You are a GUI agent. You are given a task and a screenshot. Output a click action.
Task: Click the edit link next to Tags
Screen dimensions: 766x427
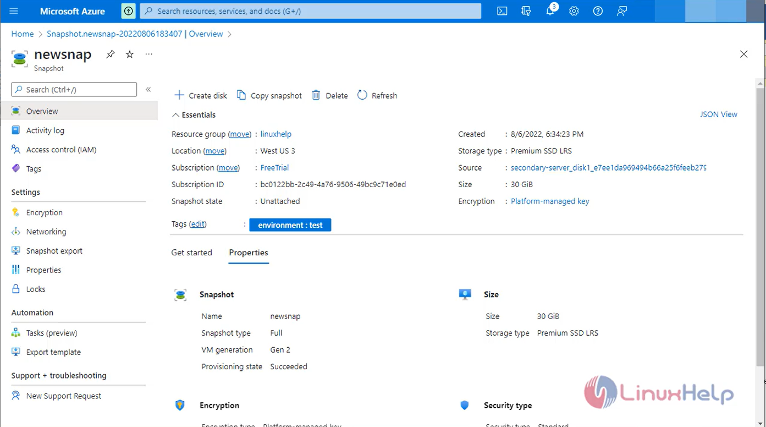pos(198,224)
